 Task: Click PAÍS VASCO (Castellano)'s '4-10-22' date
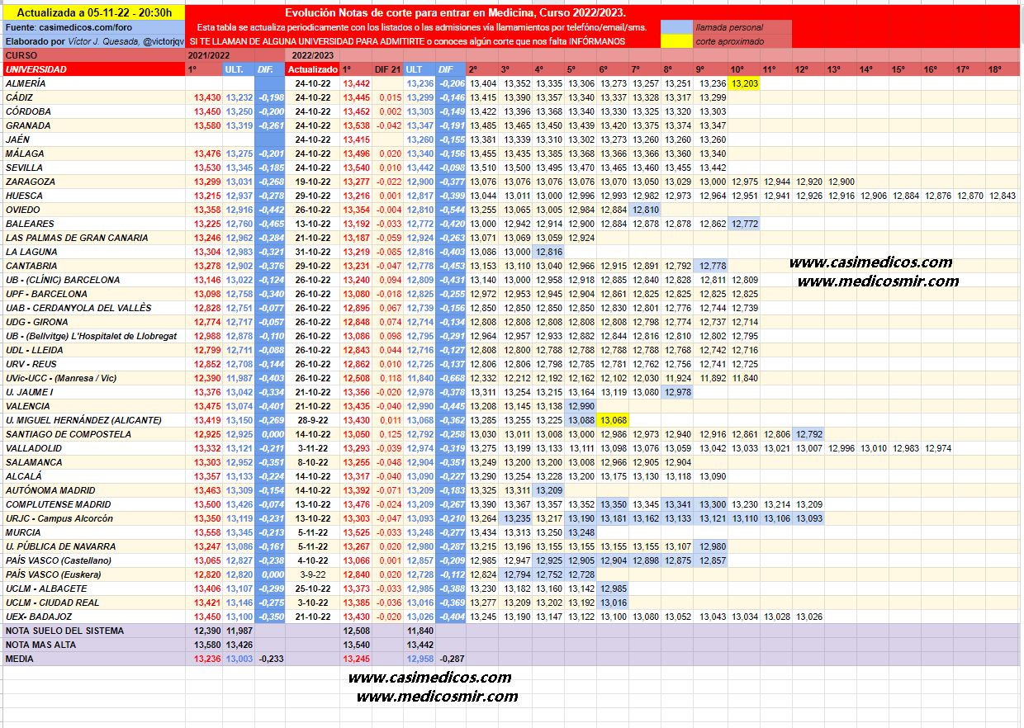[x=312, y=560]
